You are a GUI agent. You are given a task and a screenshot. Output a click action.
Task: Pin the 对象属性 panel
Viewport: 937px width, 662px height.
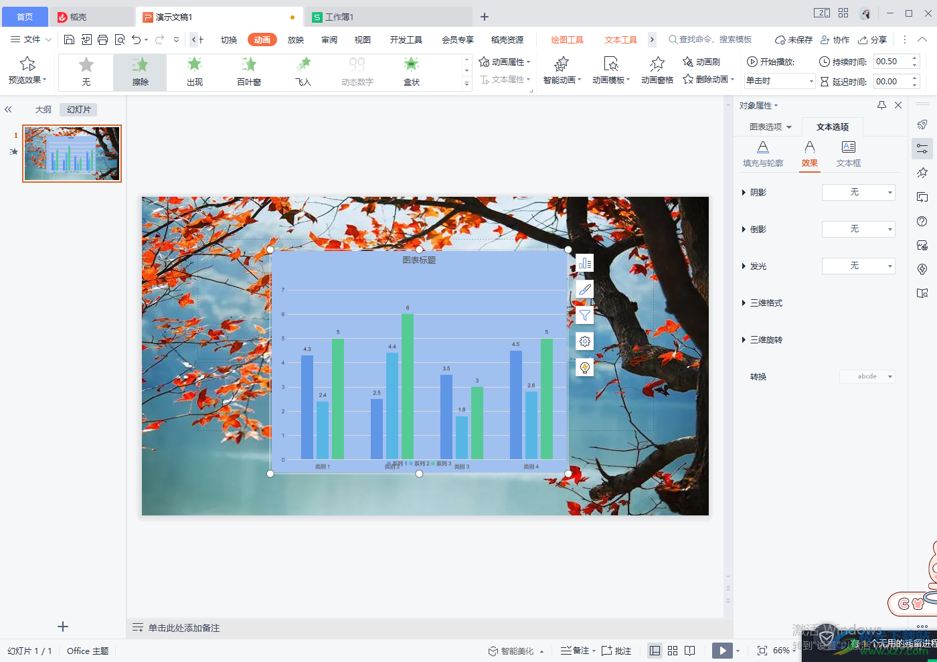(881, 105)
